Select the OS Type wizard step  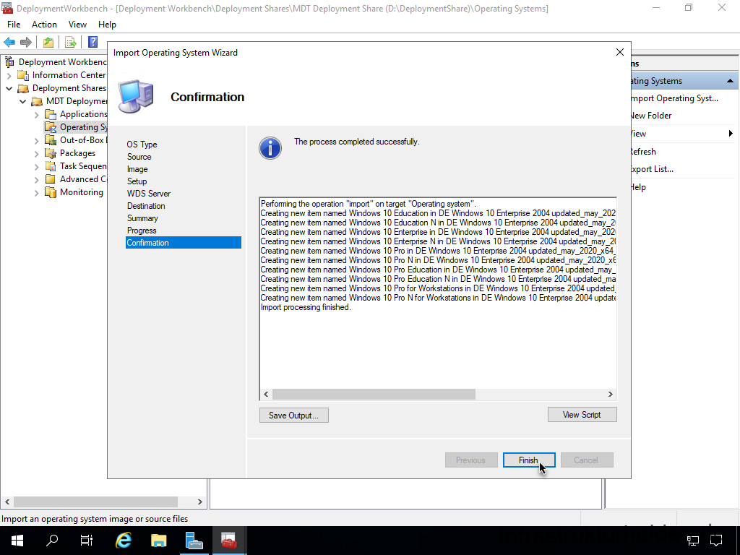pos(142,145)
